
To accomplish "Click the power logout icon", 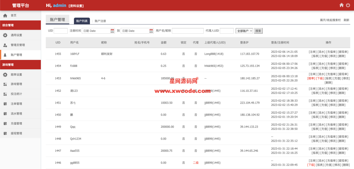I will pyautogui.click(x=347, y=5).
